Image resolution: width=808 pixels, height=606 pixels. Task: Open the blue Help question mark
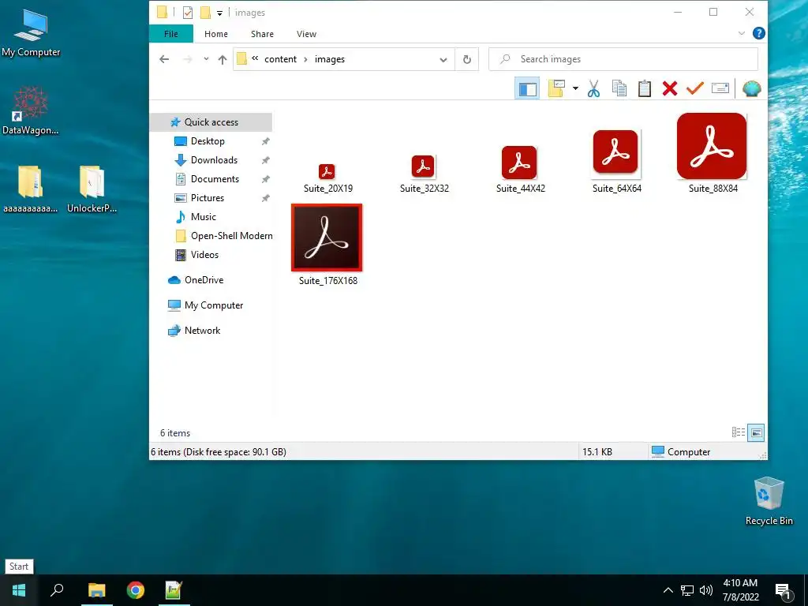coord(758,33)
